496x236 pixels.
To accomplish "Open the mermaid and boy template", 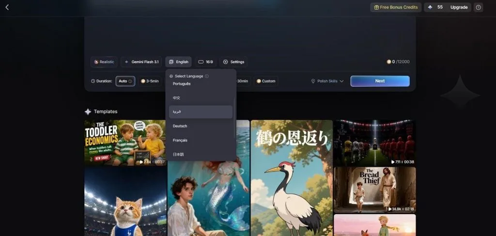I will (x=208, y=198).
